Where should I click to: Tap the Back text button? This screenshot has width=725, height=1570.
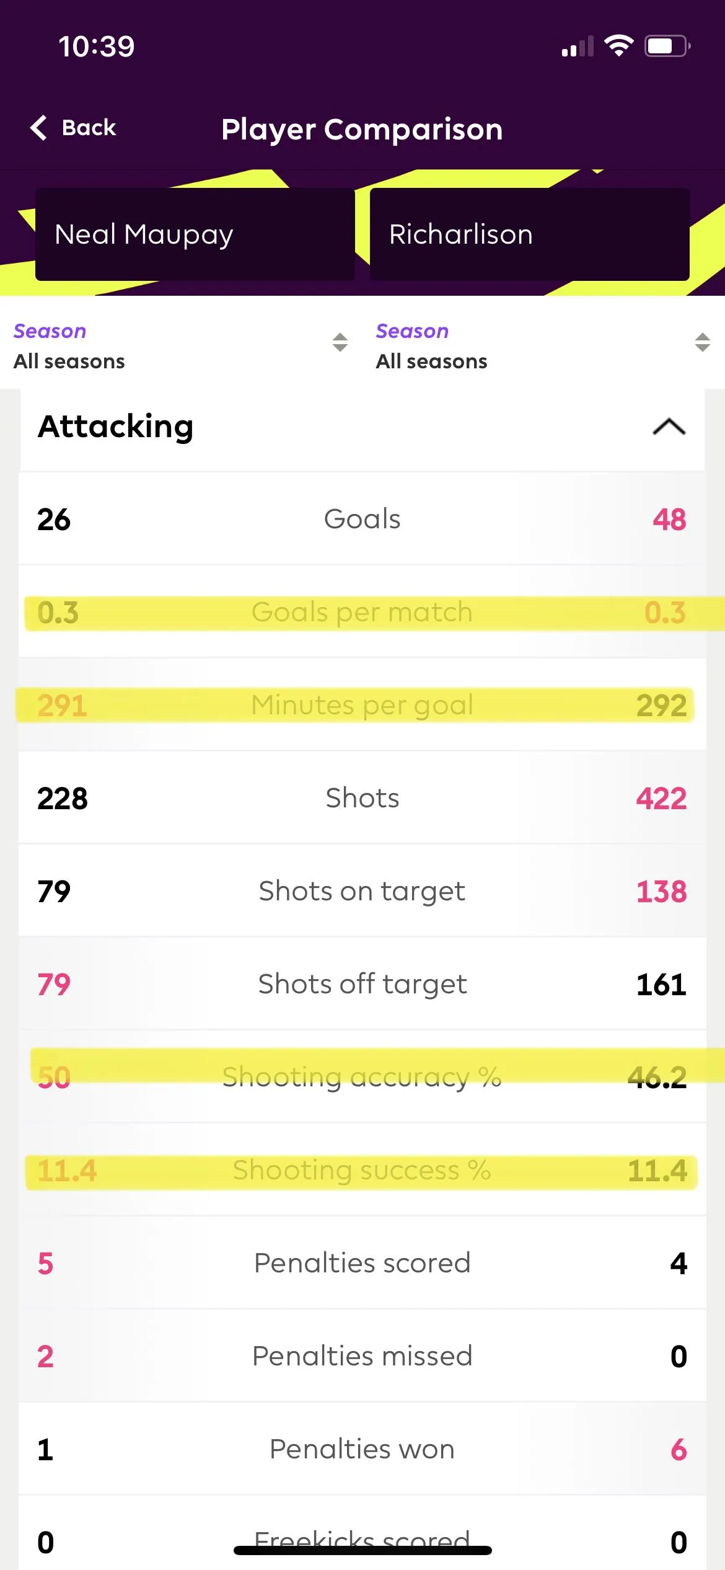[x=89, y=128]
